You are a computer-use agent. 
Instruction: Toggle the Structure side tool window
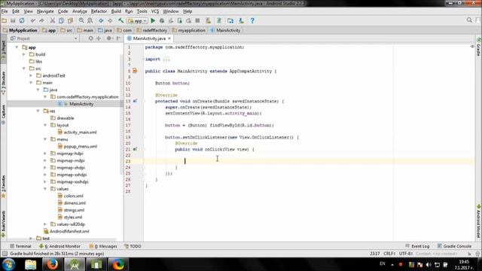point(3,83)
